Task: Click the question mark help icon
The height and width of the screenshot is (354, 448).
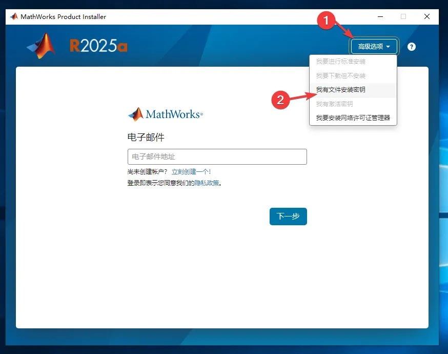Action: (412, 47)
